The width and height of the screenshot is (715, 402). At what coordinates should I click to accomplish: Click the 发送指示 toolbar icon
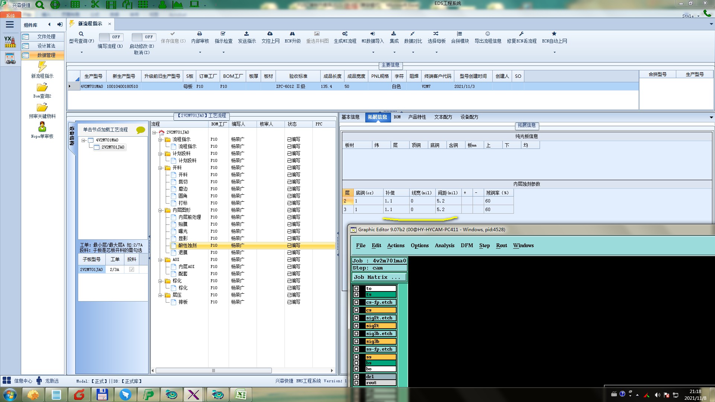247,34
